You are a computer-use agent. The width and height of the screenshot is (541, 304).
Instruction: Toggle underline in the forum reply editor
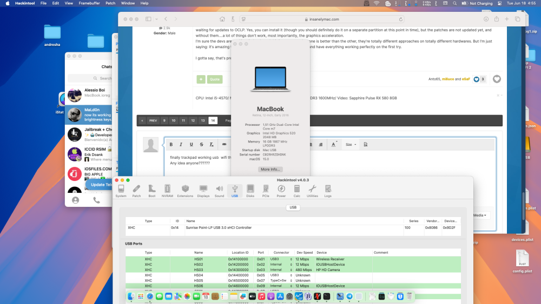(191, 145)
